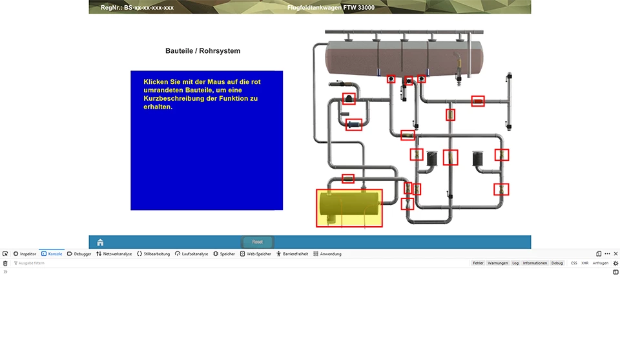620x349 pixels.
Task: Clear console output with trash icon
Action: click(x=5, y=263)
